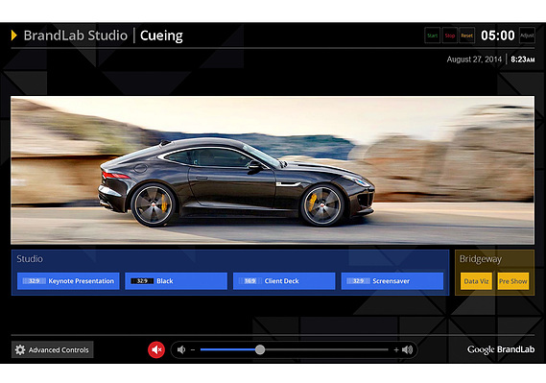The width and height of the screenshot is (546, 383).
Task: Select the Client Deck cue
Action: [284, 281]
